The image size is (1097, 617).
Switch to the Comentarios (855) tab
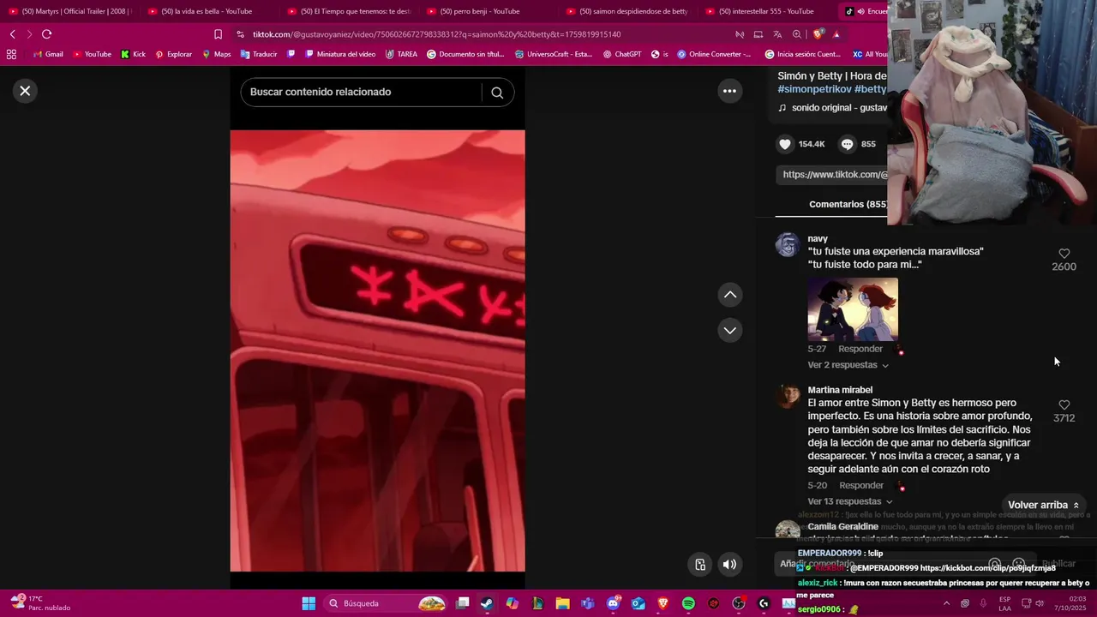(848, 204)
